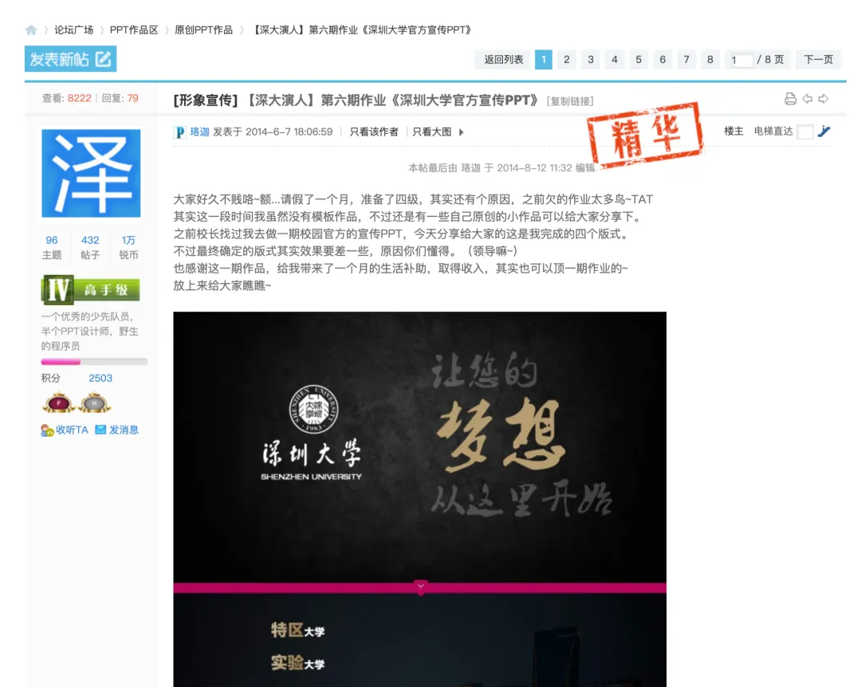Click the 楼主 floor label
This screenshot has width=861, height=687.
point(733,132)
